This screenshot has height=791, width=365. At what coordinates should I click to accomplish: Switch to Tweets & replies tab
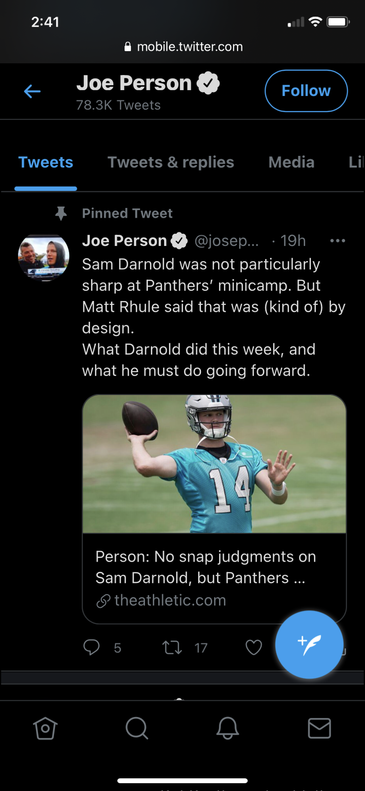click(171, 162)
